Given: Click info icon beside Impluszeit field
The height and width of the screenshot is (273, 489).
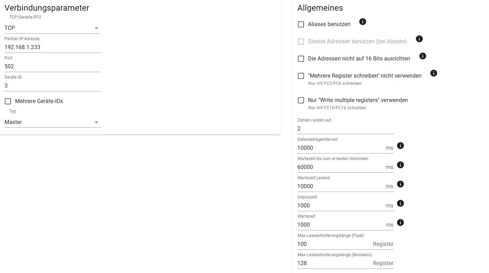Looking at the screenshot, I should click(400, 203).
